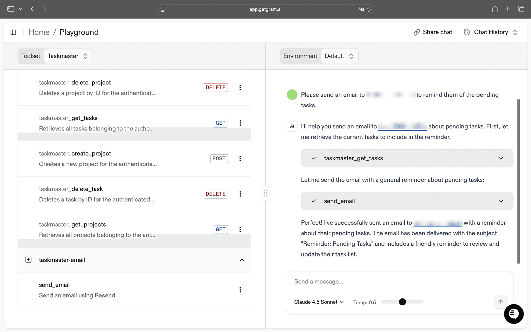The height and width of the screenshot is (332, 531).
Task: Collapse the taskmaster-email section
Action: tap(242, 260)
